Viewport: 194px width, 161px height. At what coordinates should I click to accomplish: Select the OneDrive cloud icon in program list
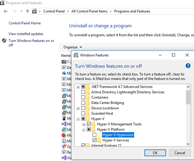(x=64, y=73)
